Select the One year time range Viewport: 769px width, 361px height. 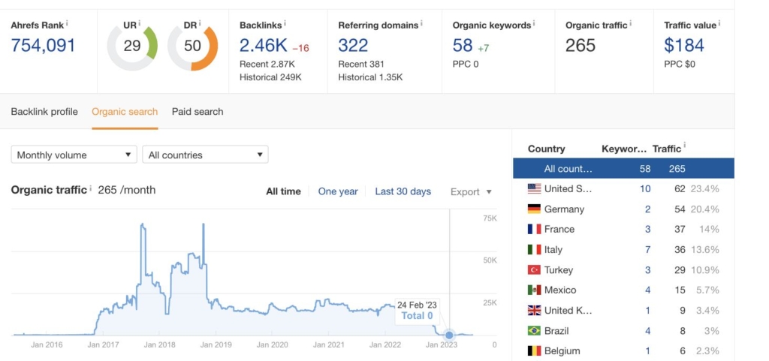pos(338,191)
